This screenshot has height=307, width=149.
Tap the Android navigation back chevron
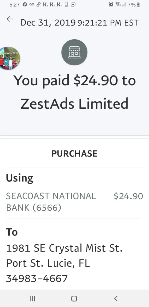116,298
